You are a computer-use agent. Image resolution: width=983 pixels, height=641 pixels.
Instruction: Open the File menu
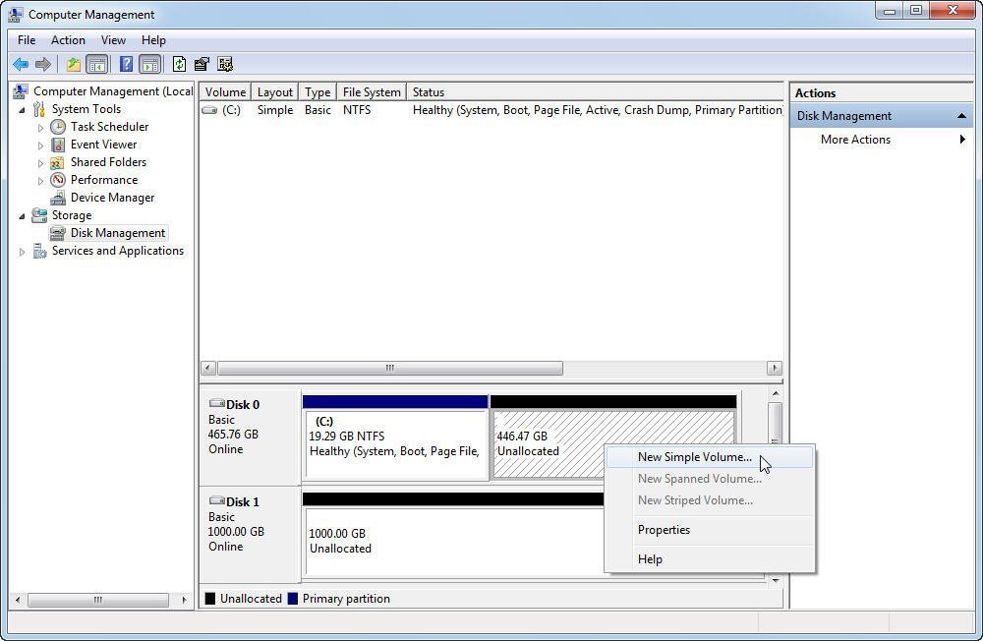pos(27,40)
